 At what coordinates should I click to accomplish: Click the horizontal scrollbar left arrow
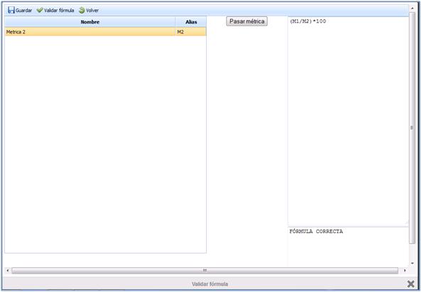coord(8,270)
